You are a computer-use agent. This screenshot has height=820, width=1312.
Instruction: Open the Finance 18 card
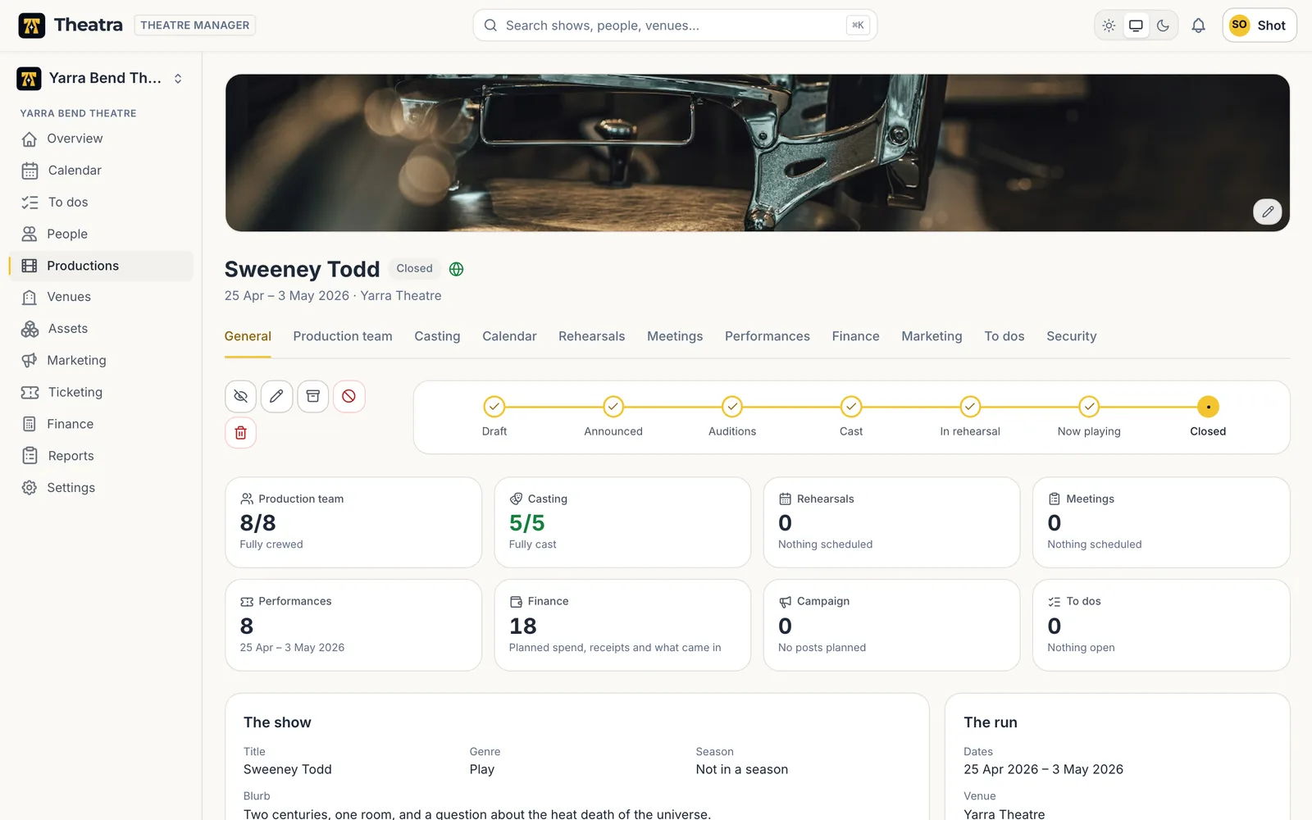click(x=622, y=625)
